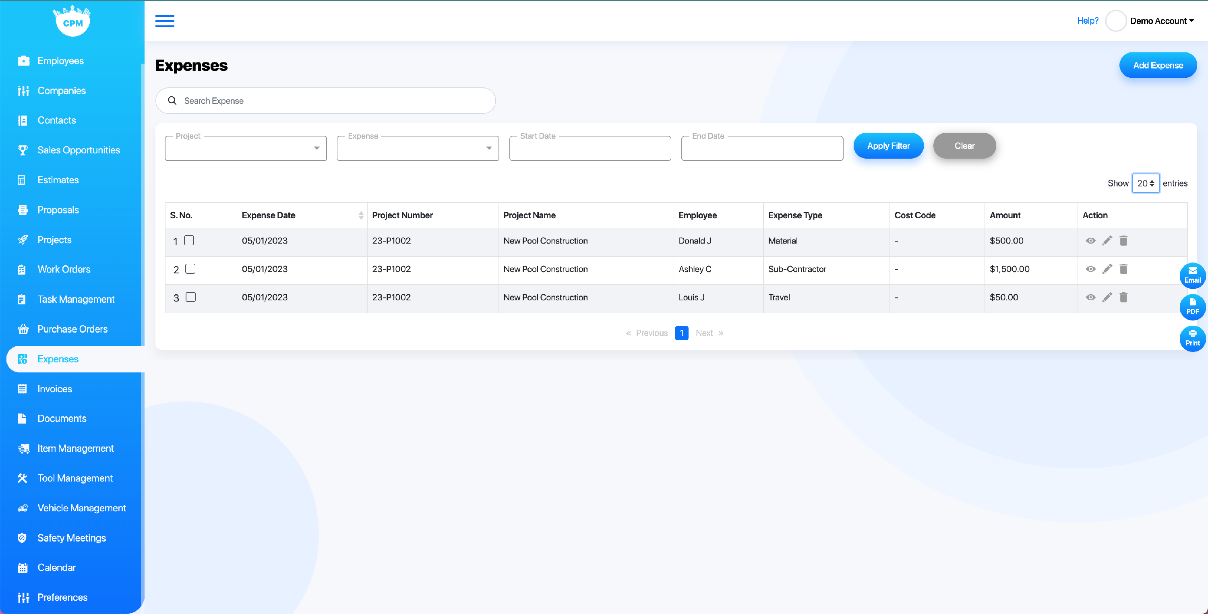1208x614 pixels.
Task: Click the Clear filter button
Action: coord(964,146)
